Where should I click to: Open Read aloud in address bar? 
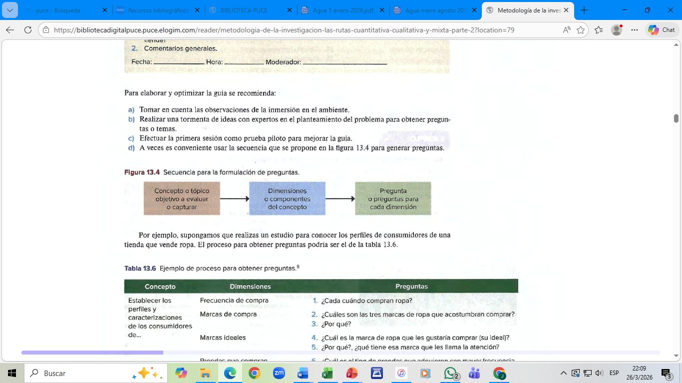click(x=567, y=30)
